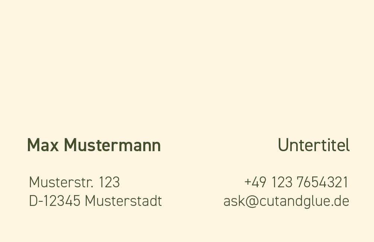Click the word Max in the name

tap(43, 145)
